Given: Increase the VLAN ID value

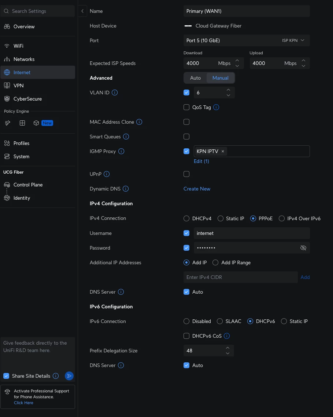Looking at the screenshot, I should [228, 90].
